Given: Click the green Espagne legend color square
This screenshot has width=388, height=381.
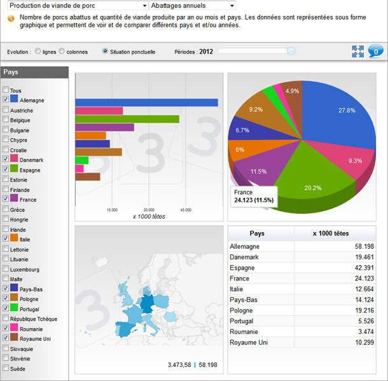Looking at the screenshot, I should [14, 169].
